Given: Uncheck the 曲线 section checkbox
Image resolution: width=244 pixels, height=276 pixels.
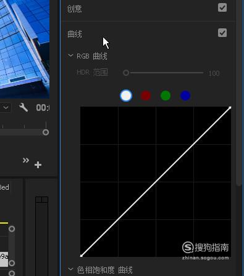Looking at the screenshot, I should click(x=222, y=33).
